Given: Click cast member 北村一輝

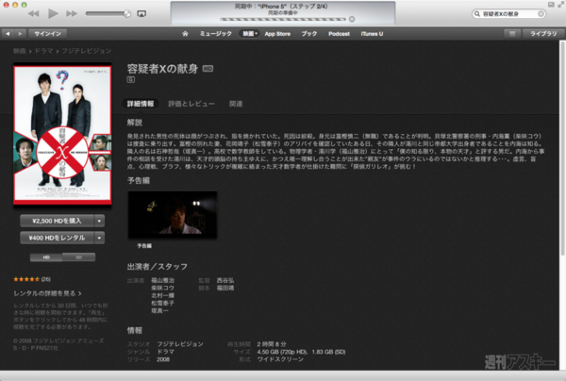Looking at the screenshot, I should [162, 295].
